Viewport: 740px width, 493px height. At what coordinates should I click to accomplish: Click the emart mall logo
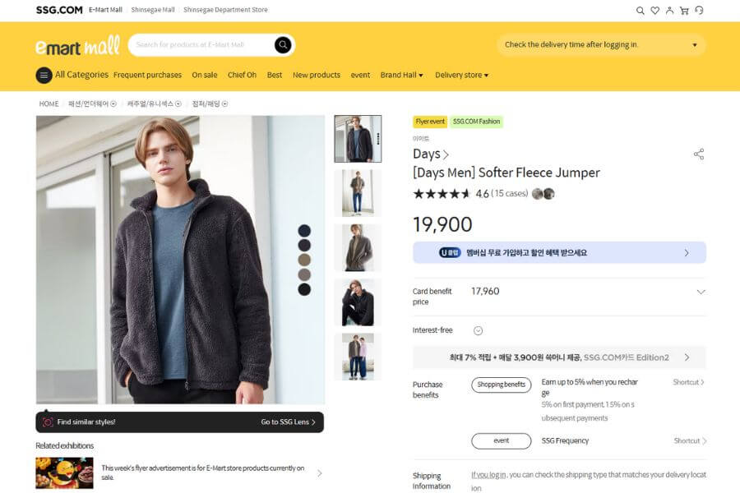(77, 45)
